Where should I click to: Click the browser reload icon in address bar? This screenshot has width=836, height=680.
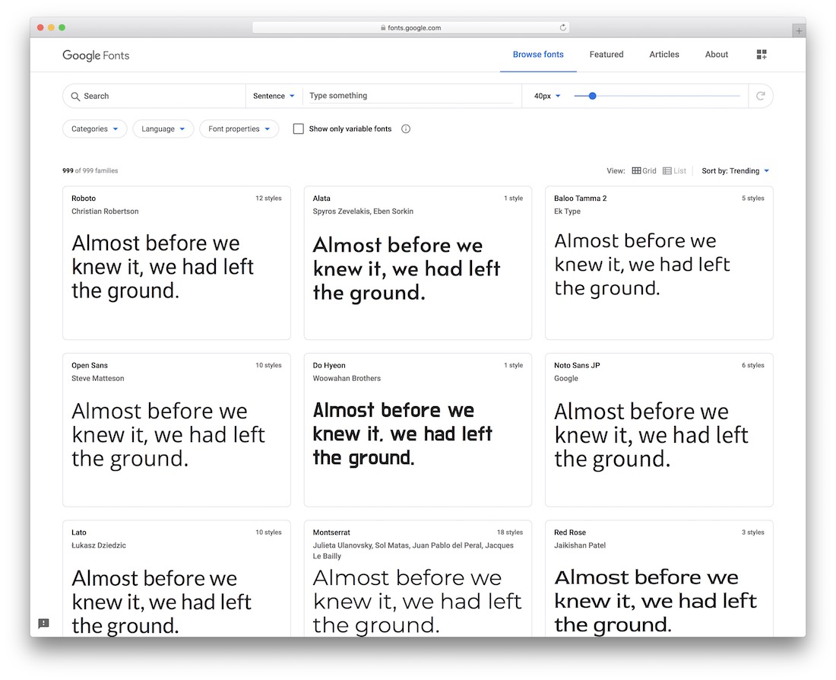[562, 27]
